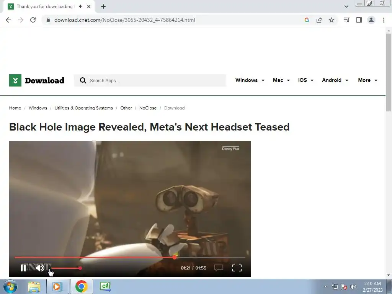Open the Chrome three-dot menu
Image resolution: width=392 pixels, height=294 pixels.
[384, 20]
